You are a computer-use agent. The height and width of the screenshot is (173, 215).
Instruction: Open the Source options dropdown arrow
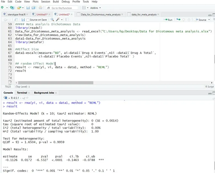[209, 20]
